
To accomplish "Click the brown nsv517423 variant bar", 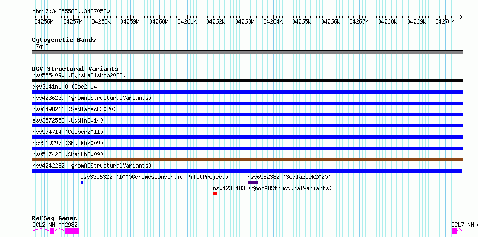I will click(247, 160).
